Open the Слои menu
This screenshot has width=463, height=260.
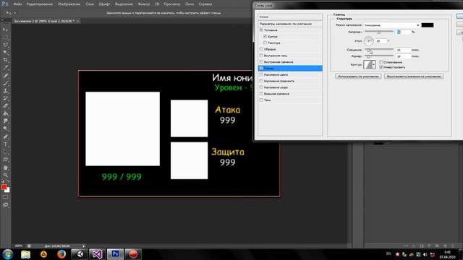pyautogui.click(x=90, y=4)
